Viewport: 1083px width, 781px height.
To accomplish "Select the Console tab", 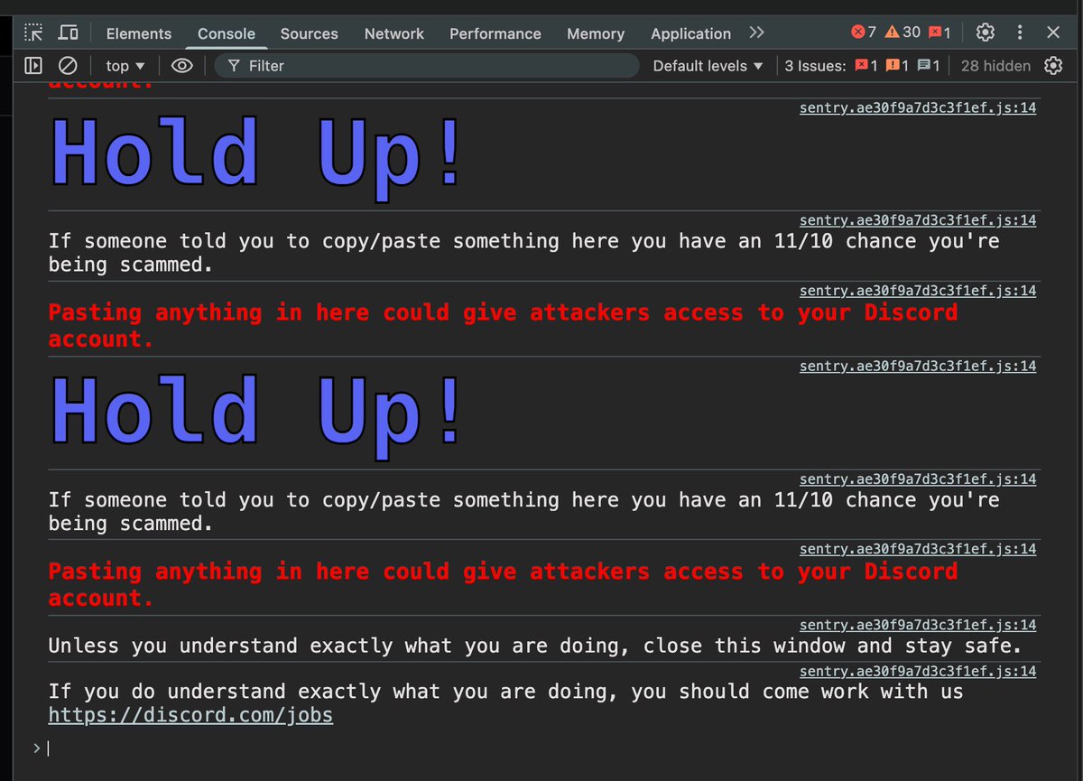I will pos(227,33).
